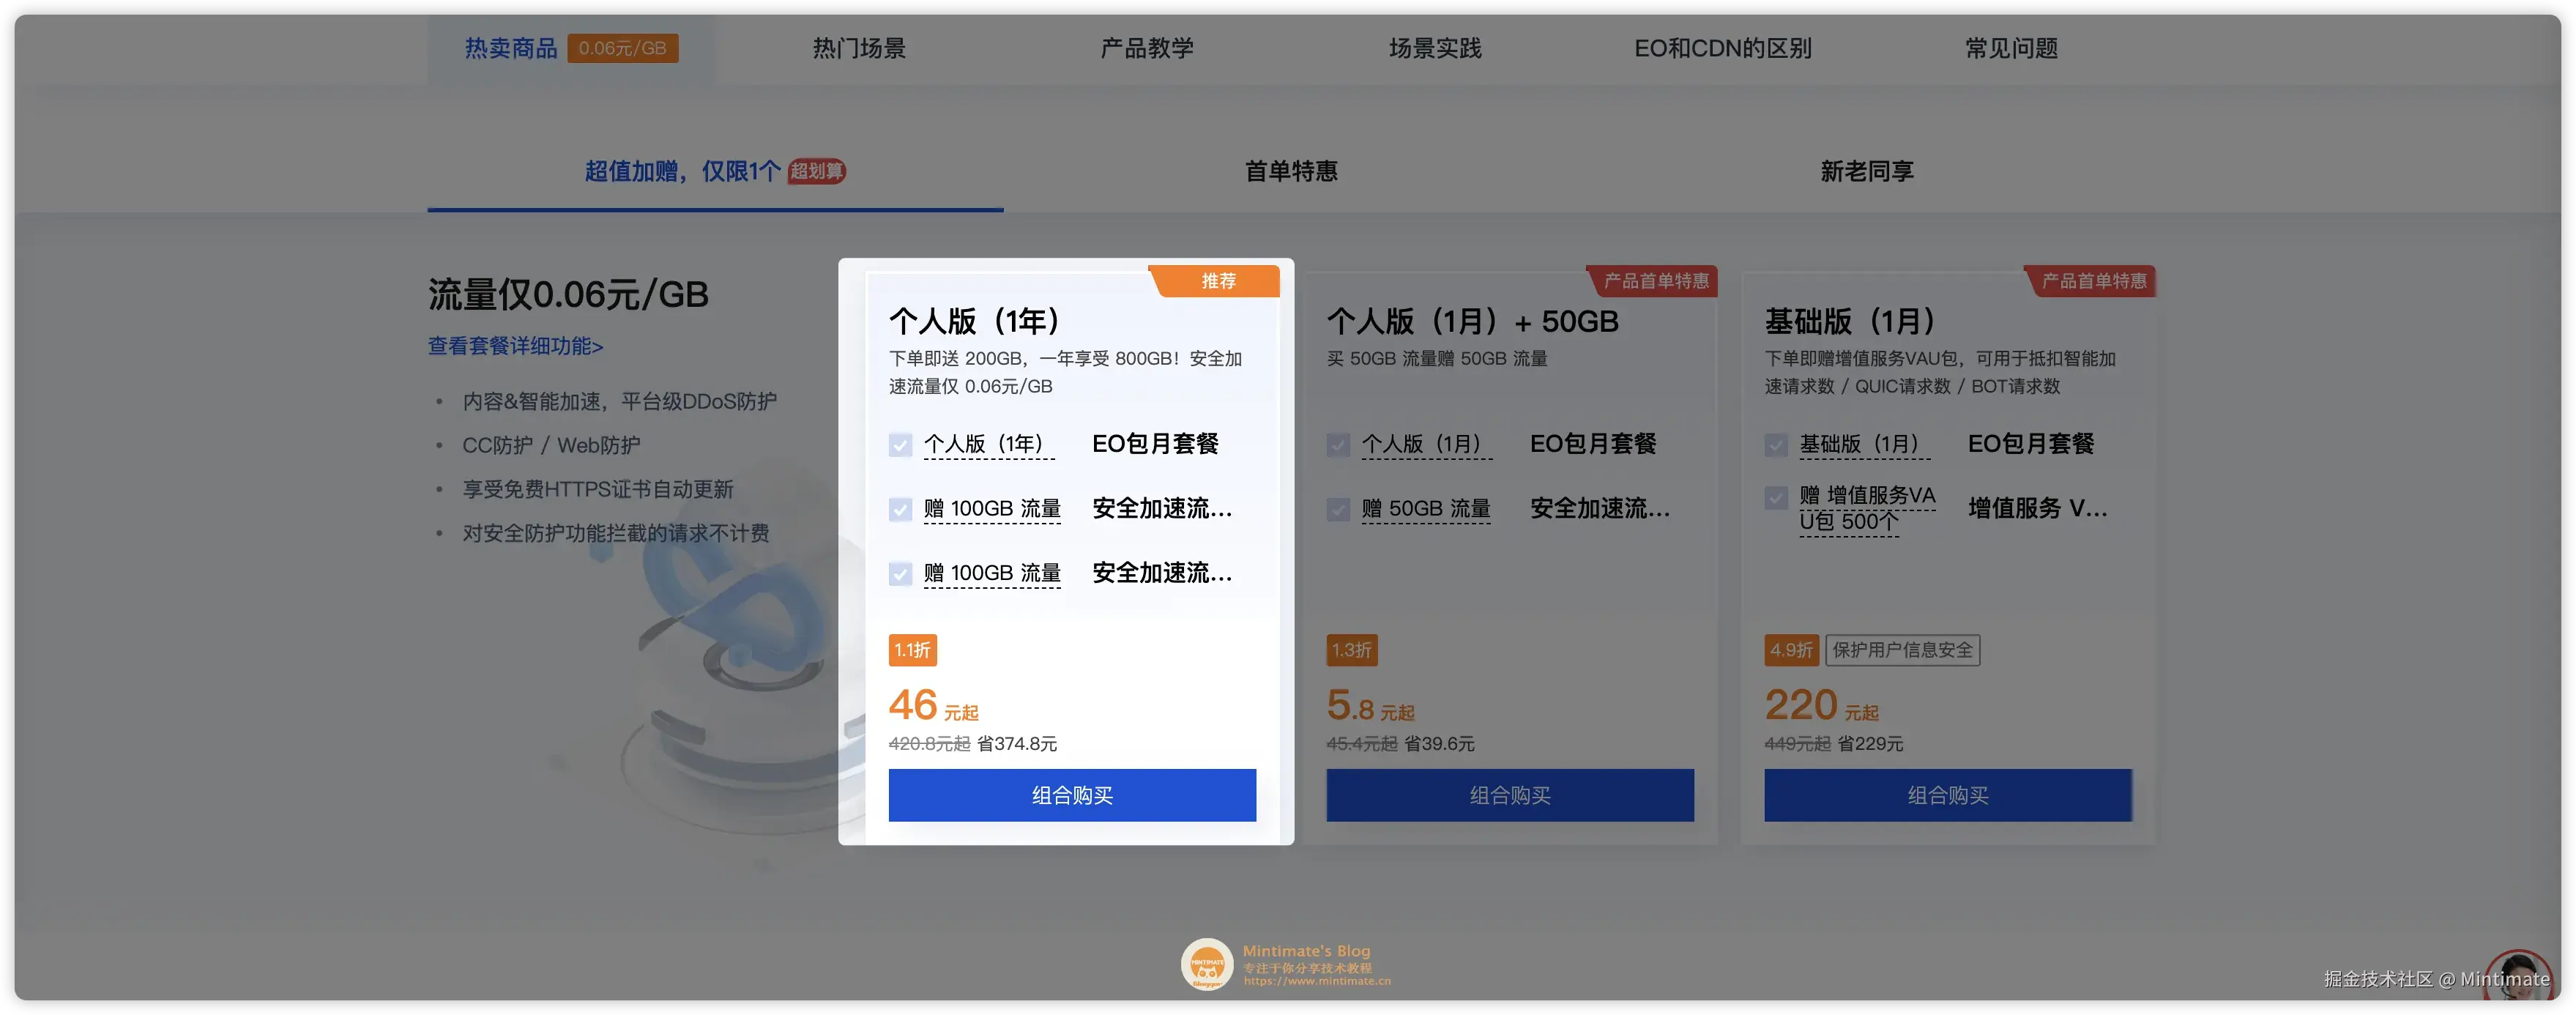2576x1015 pixels.
Task: Click 组合购买 for 个人版 1年
Action: (1072, 795)
